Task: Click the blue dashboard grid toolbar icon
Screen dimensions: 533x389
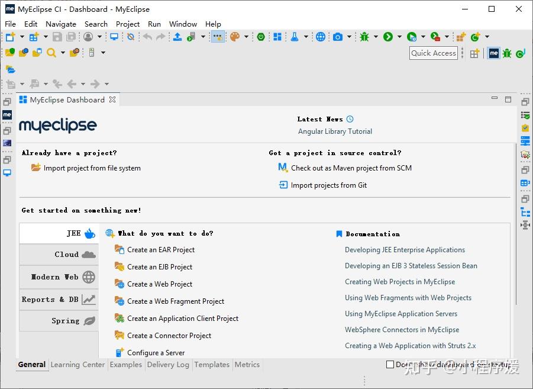Action: 277,37
